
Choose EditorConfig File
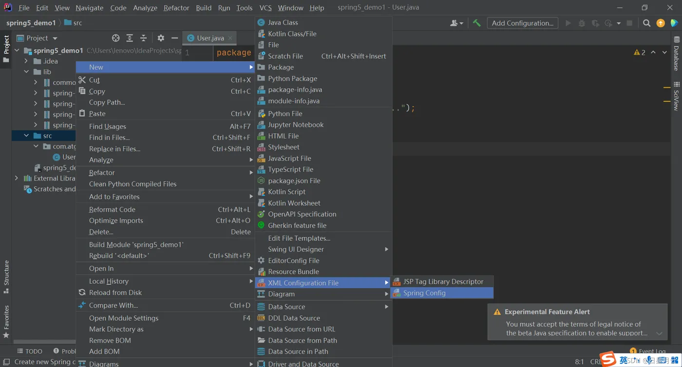(x=323, y=260)
